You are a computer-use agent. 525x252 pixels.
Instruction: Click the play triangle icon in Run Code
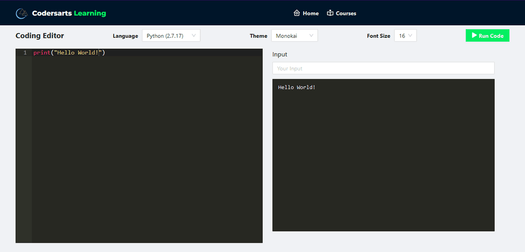pos(474,35)
